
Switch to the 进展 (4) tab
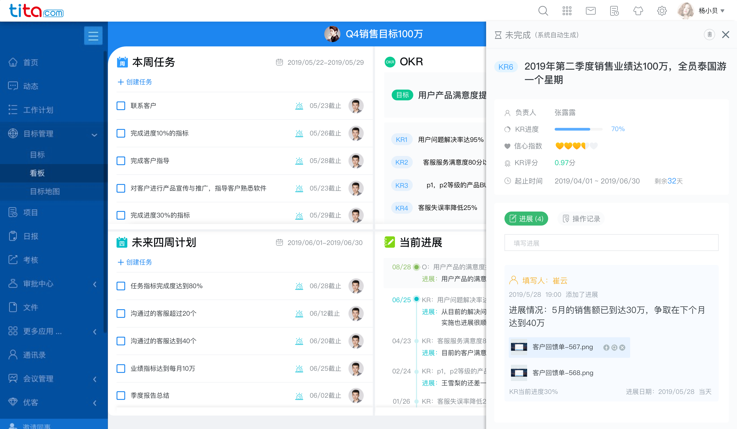pyautogui.click(x=526, y=219)
